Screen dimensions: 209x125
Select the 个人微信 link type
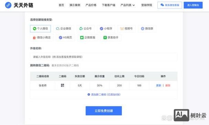coord(40,29)
